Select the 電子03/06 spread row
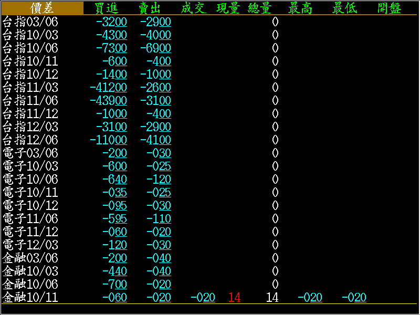This screenshot has height=315, width=420. [x=30, y=153]
